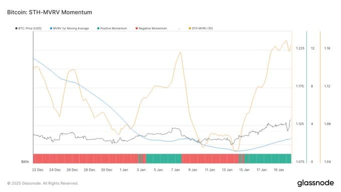
Task: Click the 15 Jan date axis label
Action: 244,170
